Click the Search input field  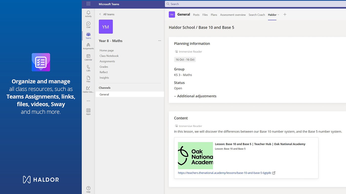pos(255,4)
